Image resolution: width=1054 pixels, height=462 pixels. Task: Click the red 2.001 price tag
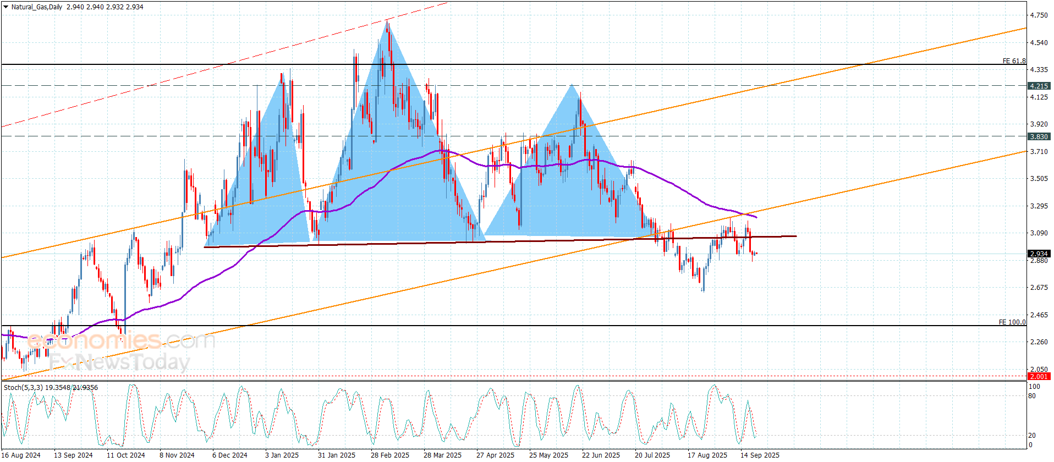[x=1039, y=376]
